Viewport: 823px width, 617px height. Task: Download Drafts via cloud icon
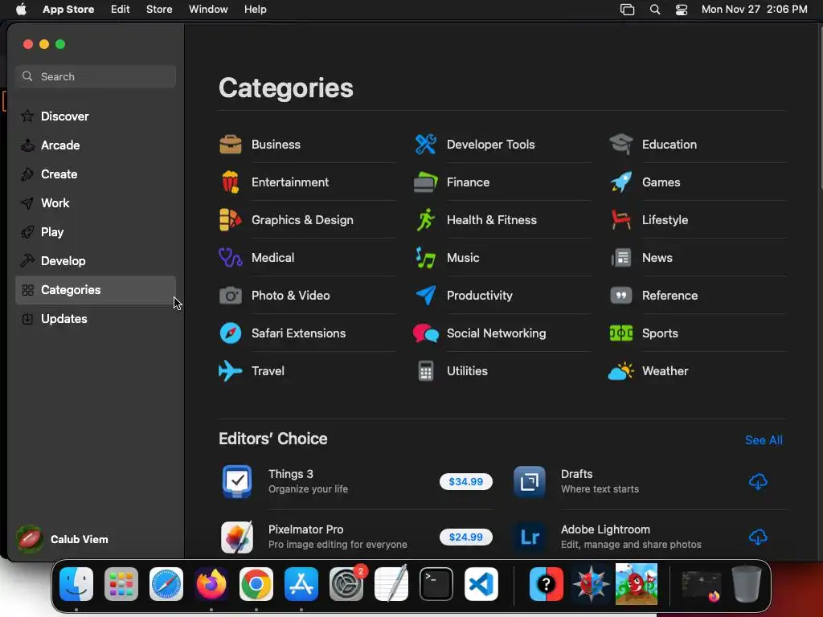[x=758, y=482]
